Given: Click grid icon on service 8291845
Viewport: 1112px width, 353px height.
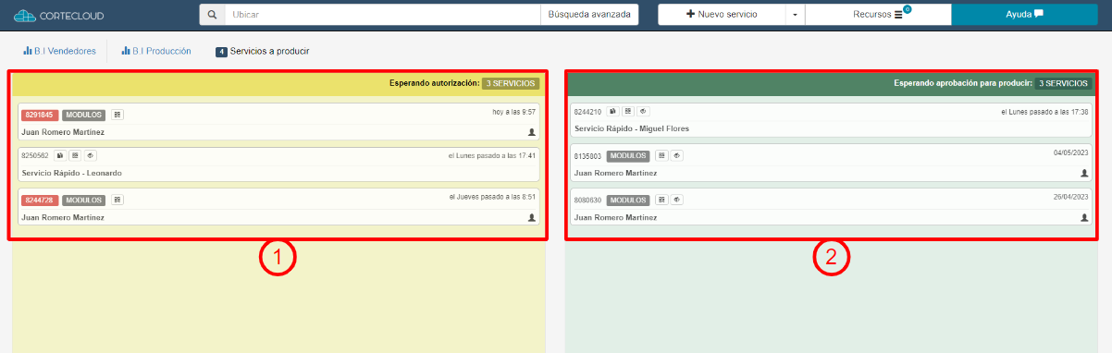Looking at the screenshot, I should click(x=117, y=115).
